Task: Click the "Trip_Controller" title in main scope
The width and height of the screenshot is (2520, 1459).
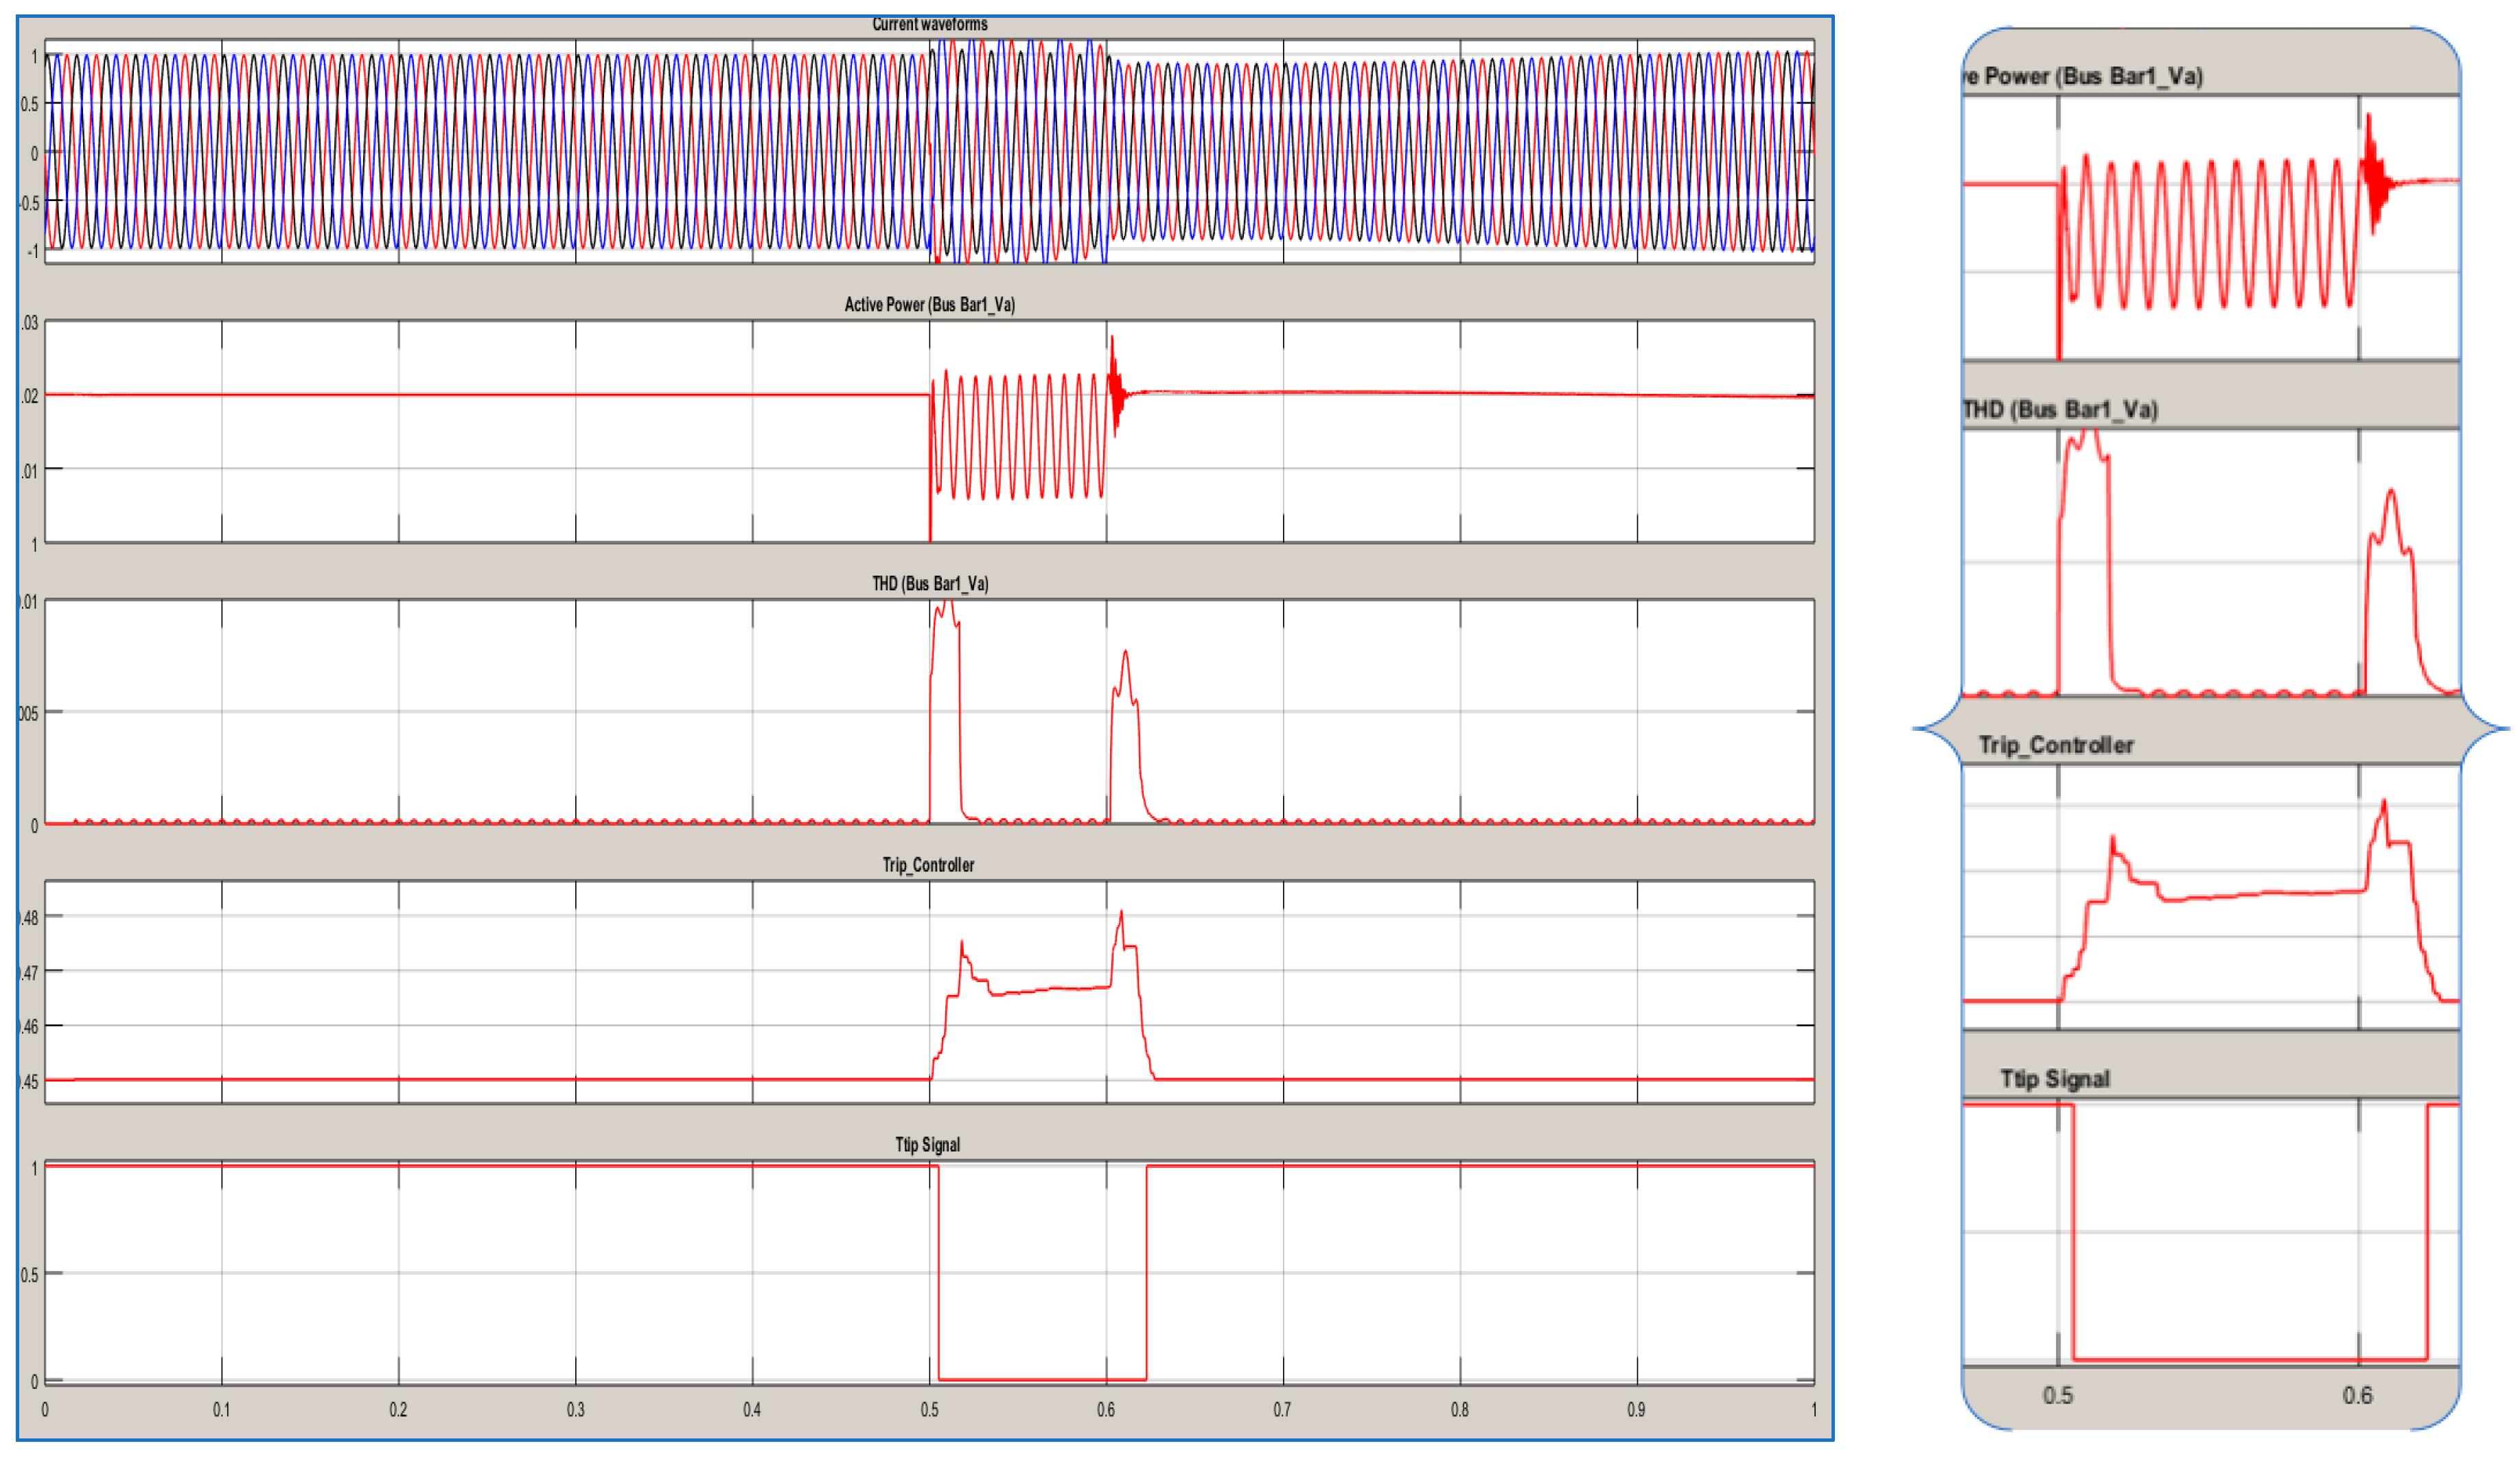Action: (x=928, y=864)
